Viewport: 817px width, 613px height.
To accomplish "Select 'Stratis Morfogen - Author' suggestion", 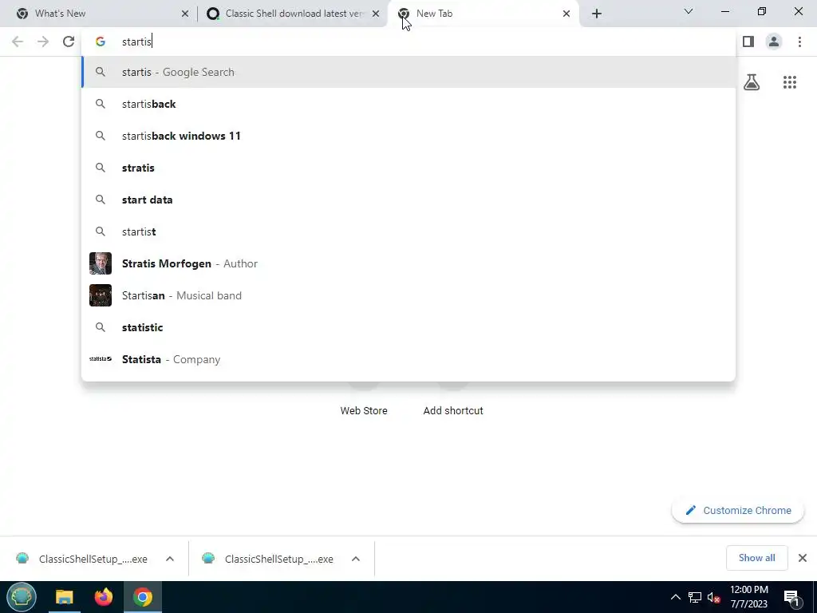I will [408, 263].
